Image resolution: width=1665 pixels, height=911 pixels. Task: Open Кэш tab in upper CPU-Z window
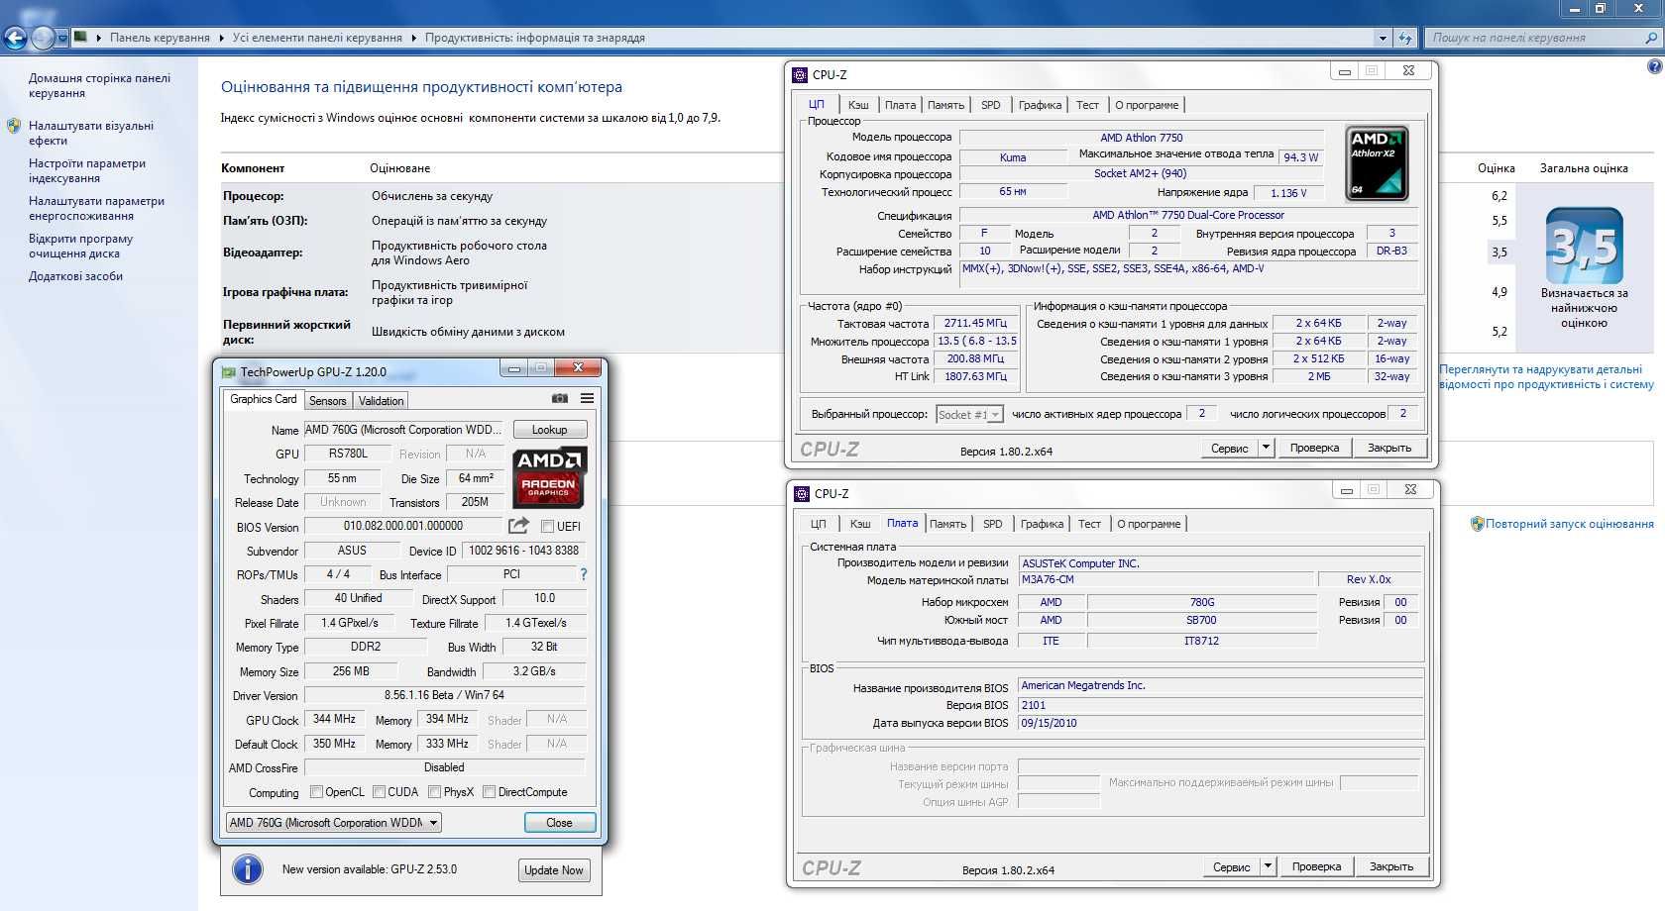pyautogui.click(x=858, y=105)
